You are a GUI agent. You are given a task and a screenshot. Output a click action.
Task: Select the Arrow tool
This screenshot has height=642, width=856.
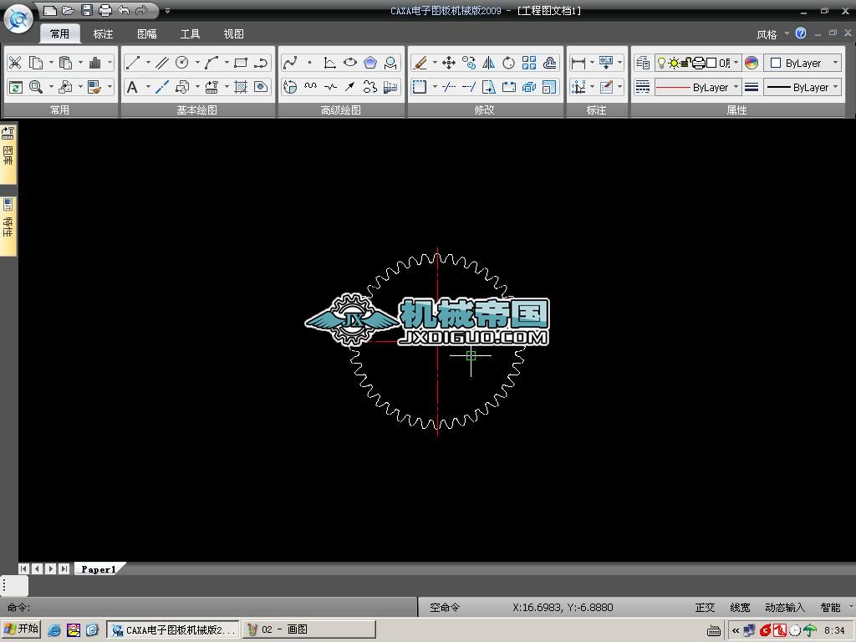click(x=350, y=87)
